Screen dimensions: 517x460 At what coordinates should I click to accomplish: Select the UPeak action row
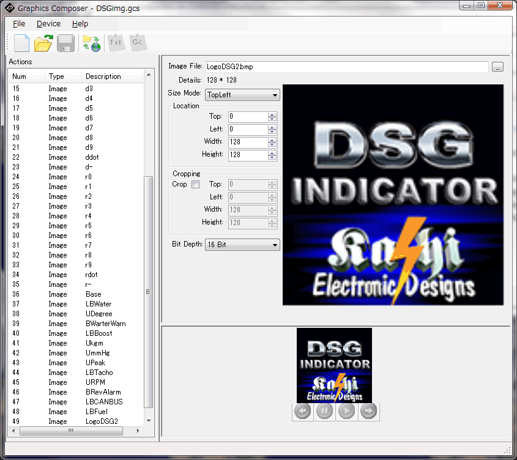pyautogui.click(x=76, y=363)
